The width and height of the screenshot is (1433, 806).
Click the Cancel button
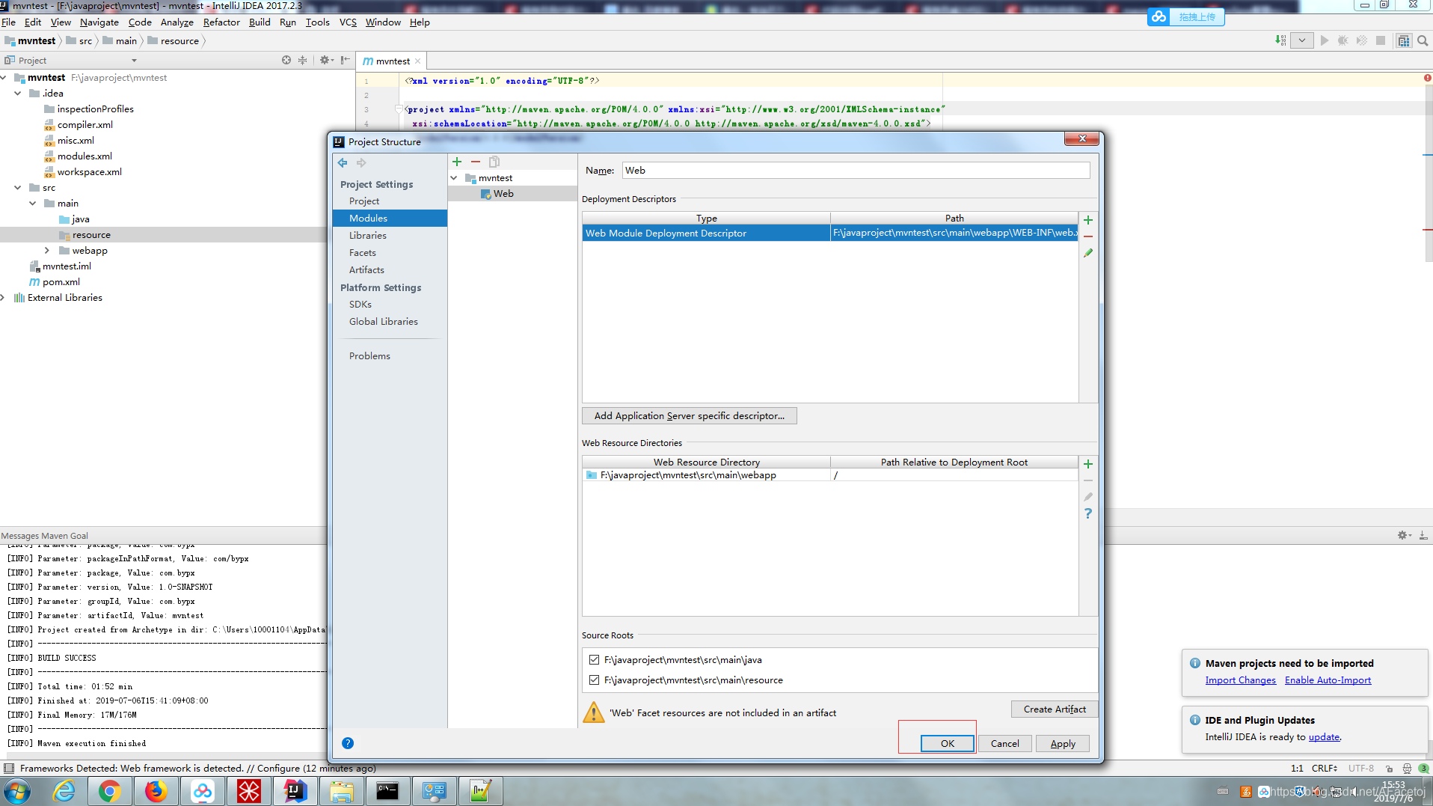[1004, 743]
